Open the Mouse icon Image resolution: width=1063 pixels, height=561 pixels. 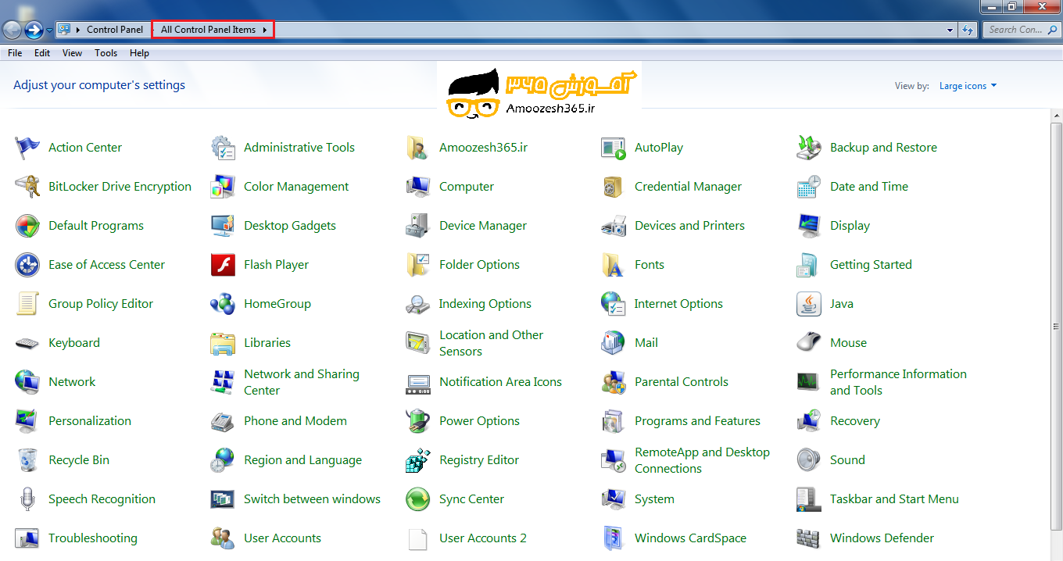pos(809,343)
